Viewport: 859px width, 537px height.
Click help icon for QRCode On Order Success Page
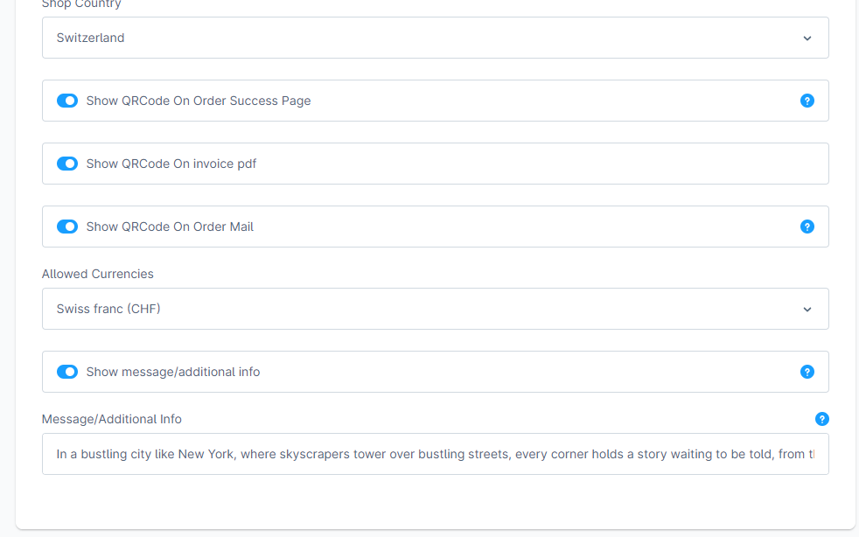click(x=807, y=101)
